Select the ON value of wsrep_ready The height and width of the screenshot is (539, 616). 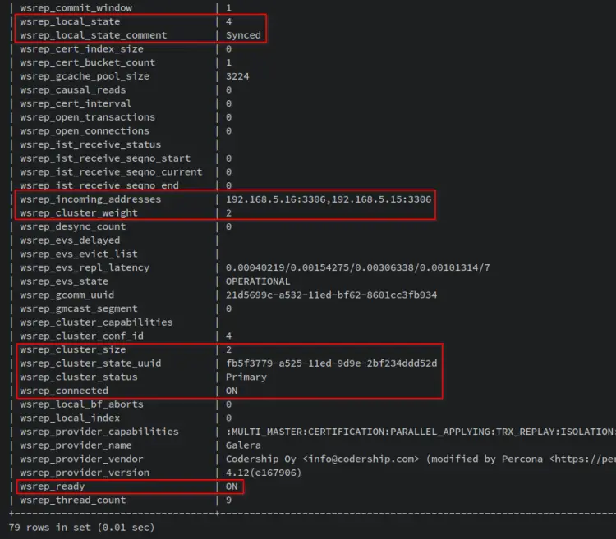[x=232, y=486]
